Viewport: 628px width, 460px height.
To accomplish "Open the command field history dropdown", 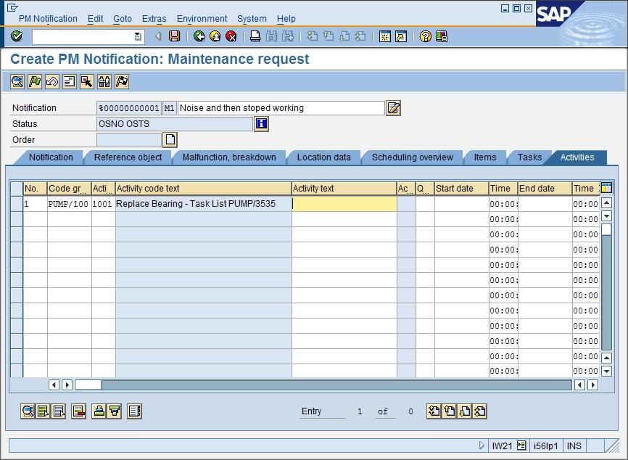I will click(138, 36).
